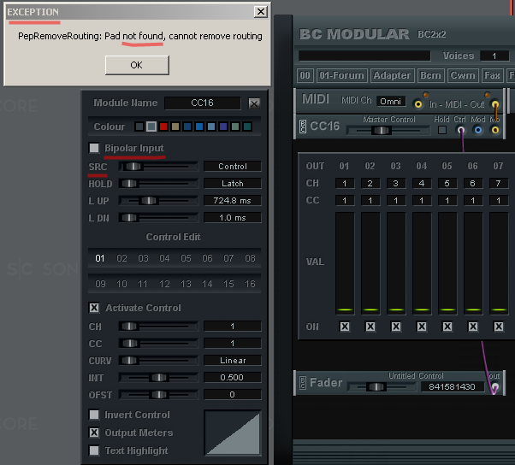Open the Adapter module category

click(393, 76)
